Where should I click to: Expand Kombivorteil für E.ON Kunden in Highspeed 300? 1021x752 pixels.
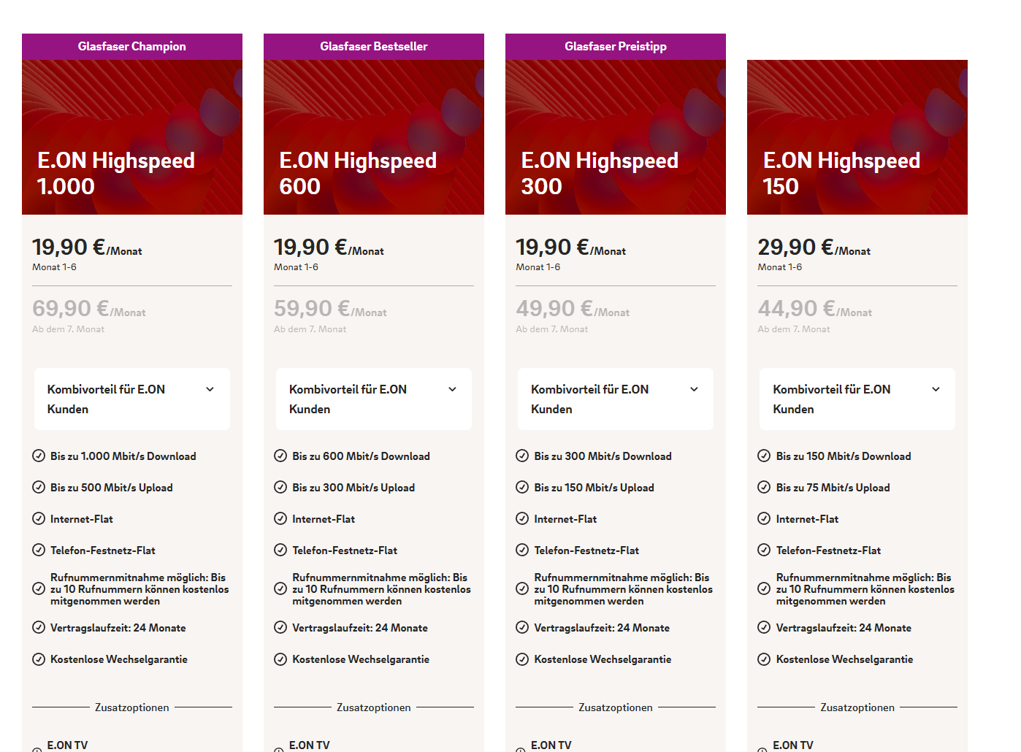(616, 399)
